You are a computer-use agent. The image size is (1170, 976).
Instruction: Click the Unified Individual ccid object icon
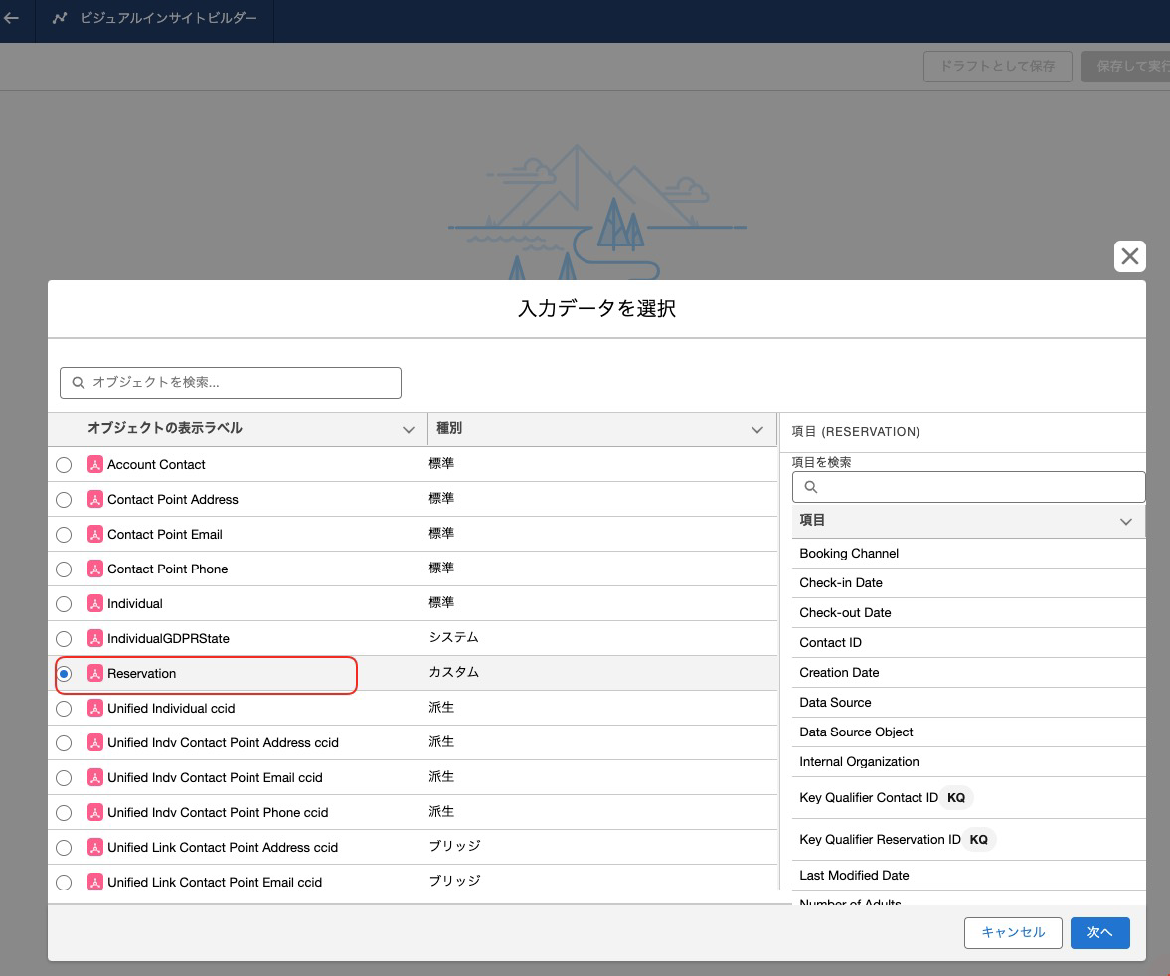94,708
